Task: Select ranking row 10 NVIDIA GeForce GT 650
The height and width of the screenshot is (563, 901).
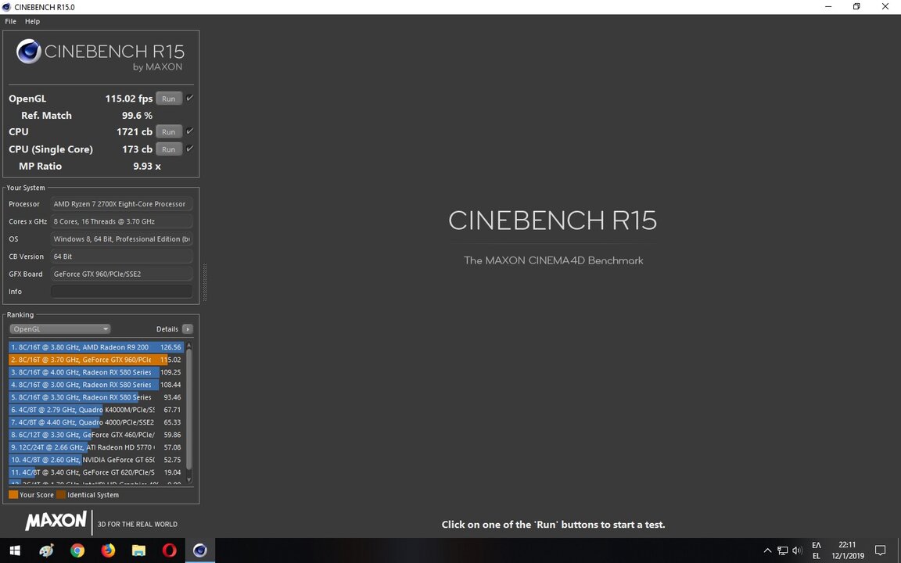Action: (96, 460)
